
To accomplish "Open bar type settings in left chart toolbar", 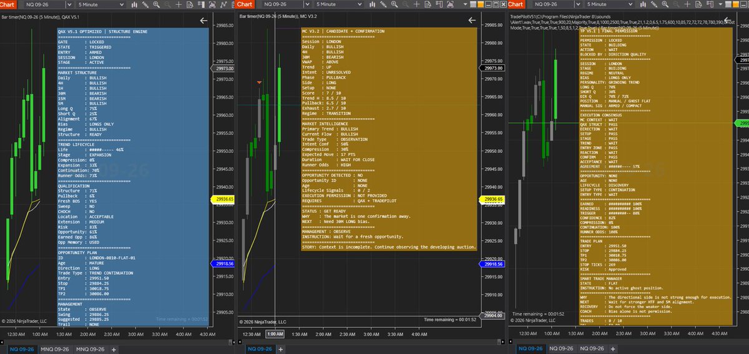I will click(x=134, y=4).
